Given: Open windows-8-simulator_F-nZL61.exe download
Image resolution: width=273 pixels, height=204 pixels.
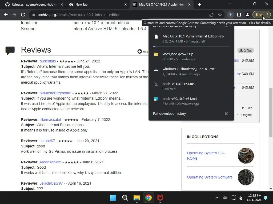Looking at the screenshot, I should click(191, 71).
